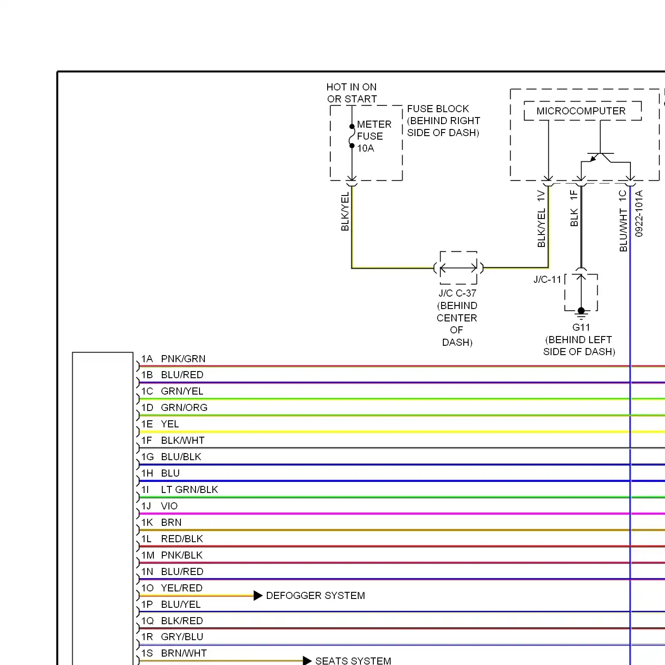
Task: Click the DEFOGGER SYSTEM reference label
Action: 316,595
